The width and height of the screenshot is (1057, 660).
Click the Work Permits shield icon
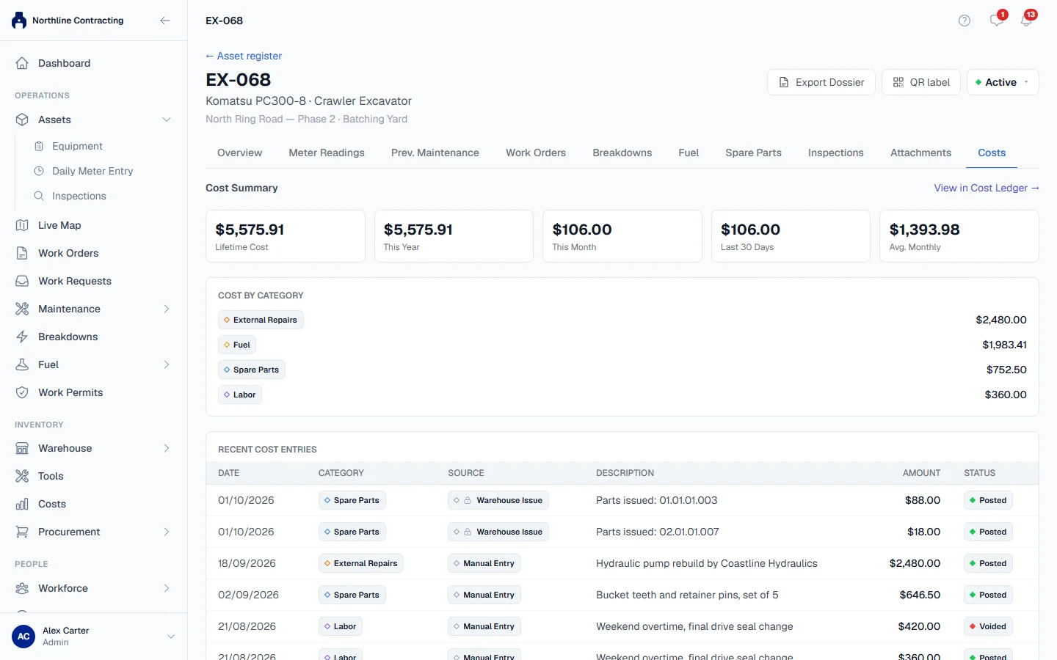(22, 392)
